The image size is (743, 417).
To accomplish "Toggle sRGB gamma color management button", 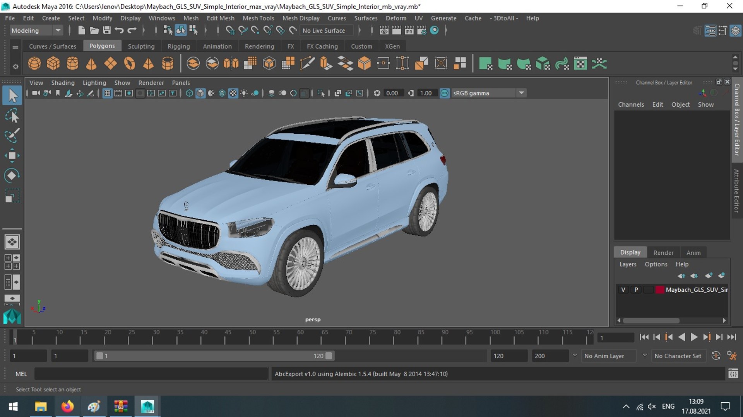I will point(445,93).
